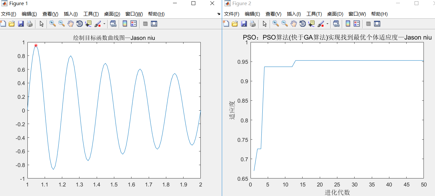Select Rotate 3D tool in Figure 1
The width and height of the screenshot is (435, 196).
[x=79, y=24]
